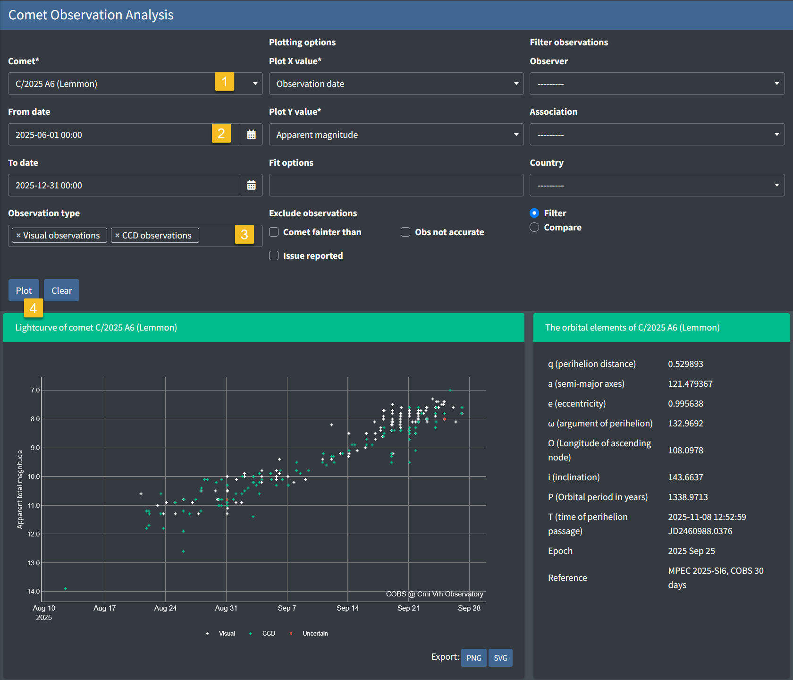Check the Obs not accurate option
The width and height of the screenshot is (793, 680).
pyautogui.click(x=405, y=232)
